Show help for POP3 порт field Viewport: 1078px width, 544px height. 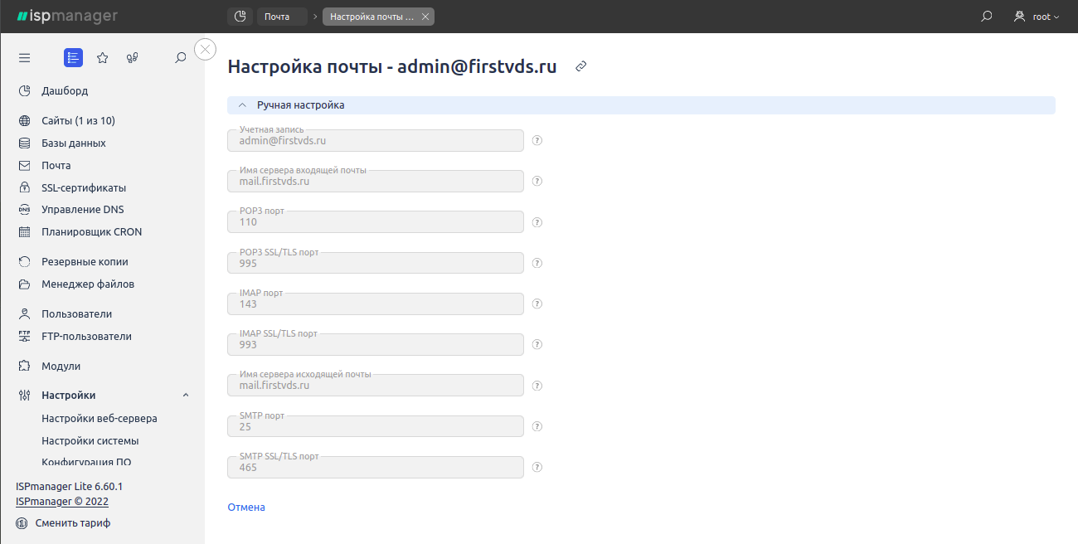(537, 222)
